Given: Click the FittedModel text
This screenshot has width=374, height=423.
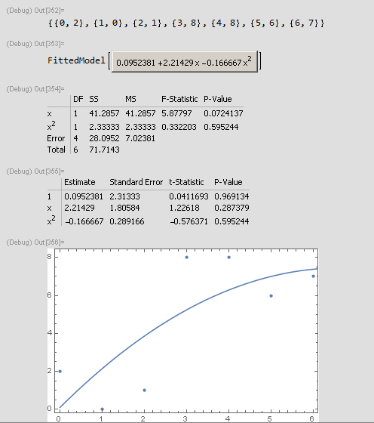Looking at the screenshot, I should click(76, 60).
